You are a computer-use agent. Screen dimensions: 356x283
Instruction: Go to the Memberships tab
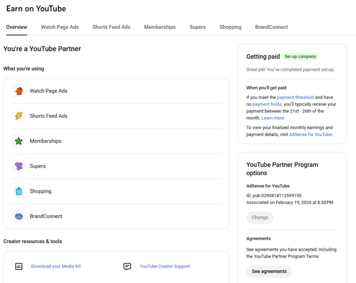[x=160, y=27]
